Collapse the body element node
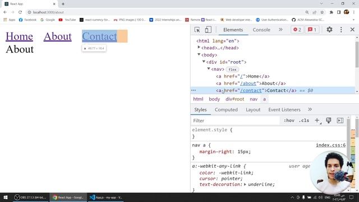The image size is (359, 202). 199,54
